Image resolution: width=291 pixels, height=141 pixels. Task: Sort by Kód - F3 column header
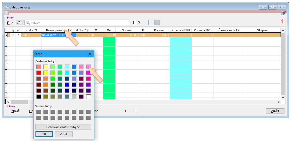pyautogui.click(x=31, y=30)
